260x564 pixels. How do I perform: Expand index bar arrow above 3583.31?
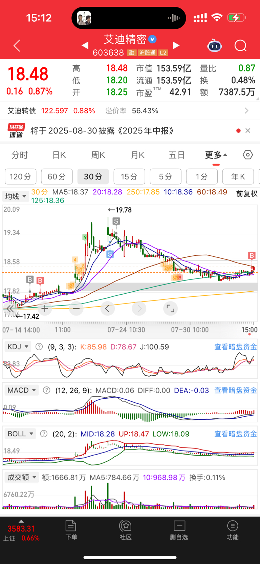(x=21, y=521)
